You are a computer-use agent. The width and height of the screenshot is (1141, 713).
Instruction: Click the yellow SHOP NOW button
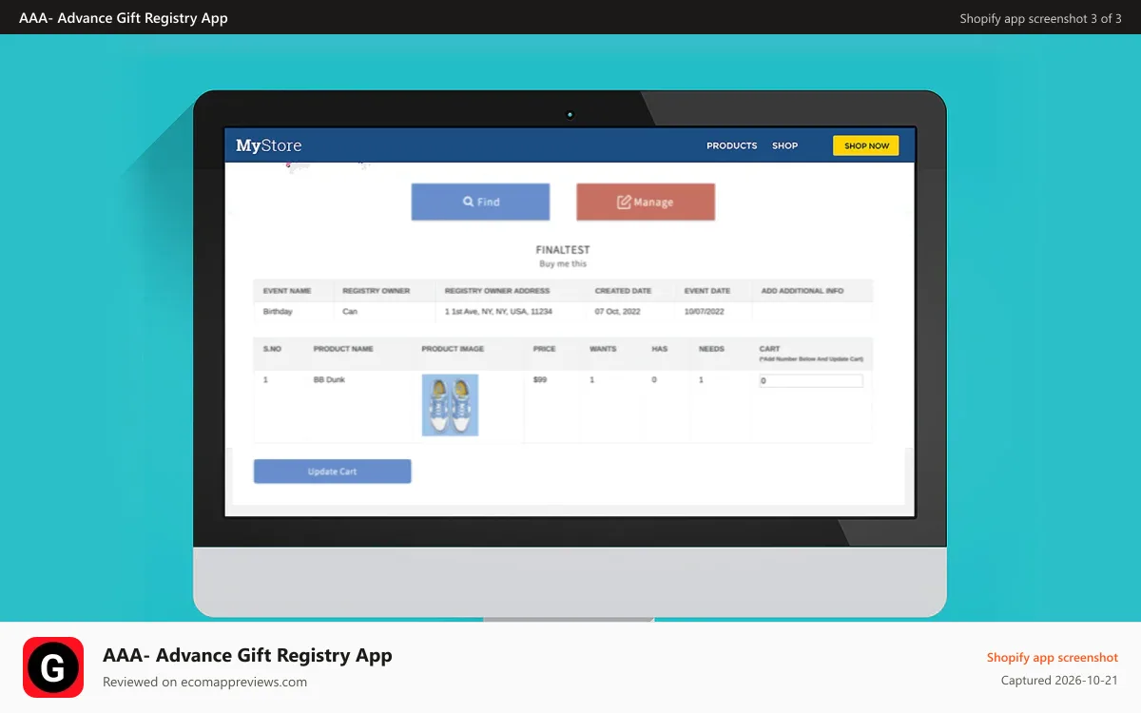866,145
